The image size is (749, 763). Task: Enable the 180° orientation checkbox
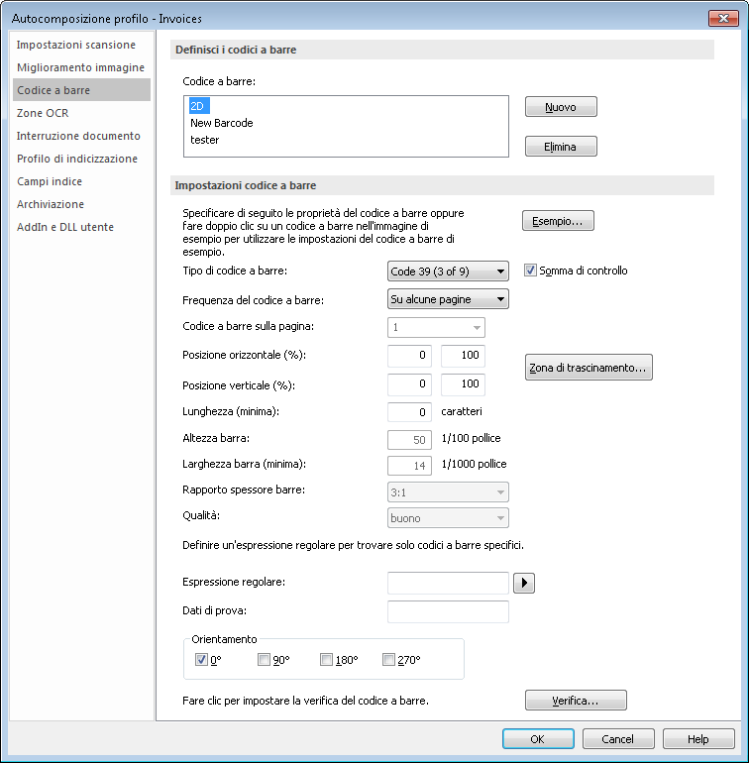point(327,660)
